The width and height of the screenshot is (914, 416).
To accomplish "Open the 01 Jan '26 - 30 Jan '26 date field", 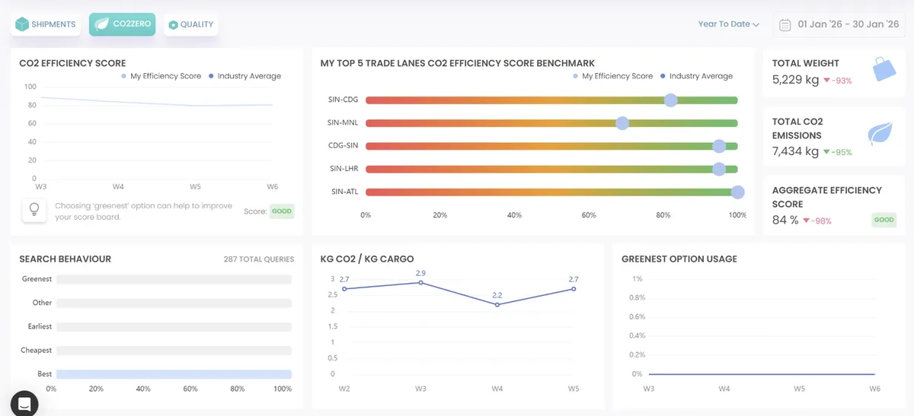I will [x=839, y=24].
